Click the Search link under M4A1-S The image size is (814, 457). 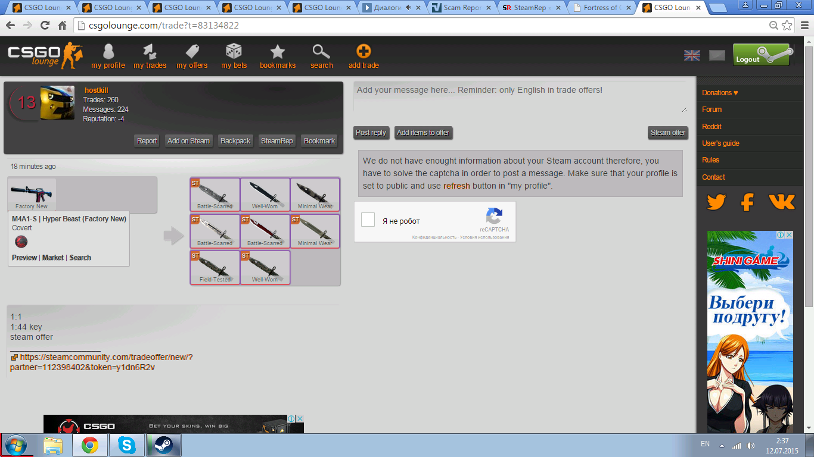(x=80, y=258)
